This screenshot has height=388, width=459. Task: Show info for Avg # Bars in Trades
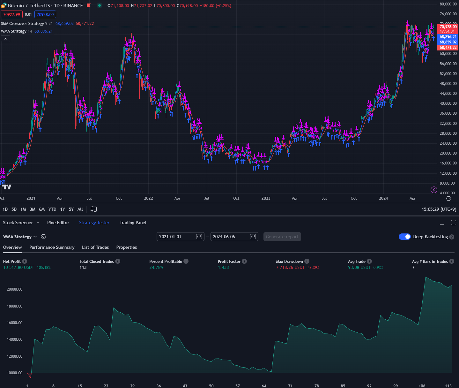pos(452,261)
